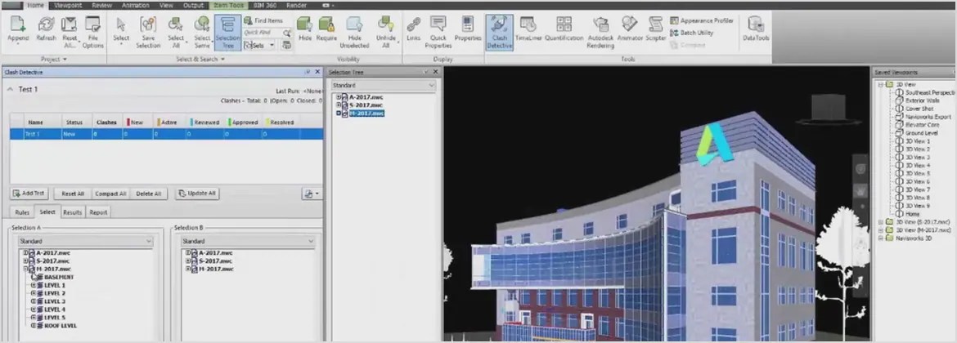Expand S-2017.nwc in Selection B
Image resolution: width=957 pixels, height=343 pixels.
(x=189, y=261)
